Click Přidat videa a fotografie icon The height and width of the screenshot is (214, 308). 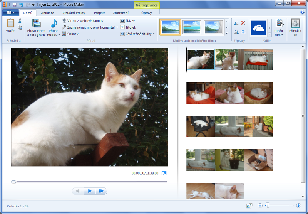click(36, 23)
